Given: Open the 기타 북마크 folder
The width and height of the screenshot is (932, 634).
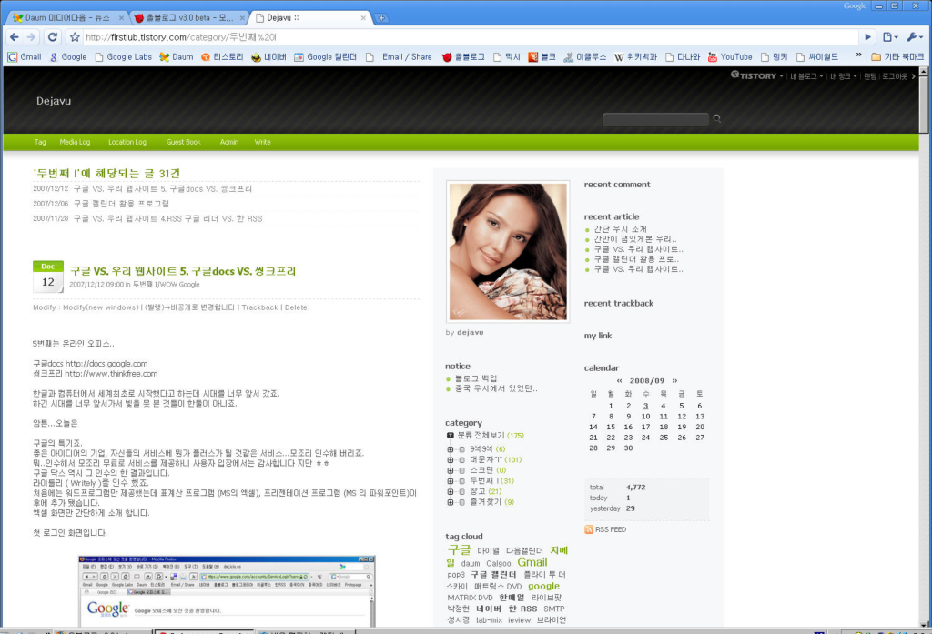Looking at the screenshot, I should pos(897,57).
